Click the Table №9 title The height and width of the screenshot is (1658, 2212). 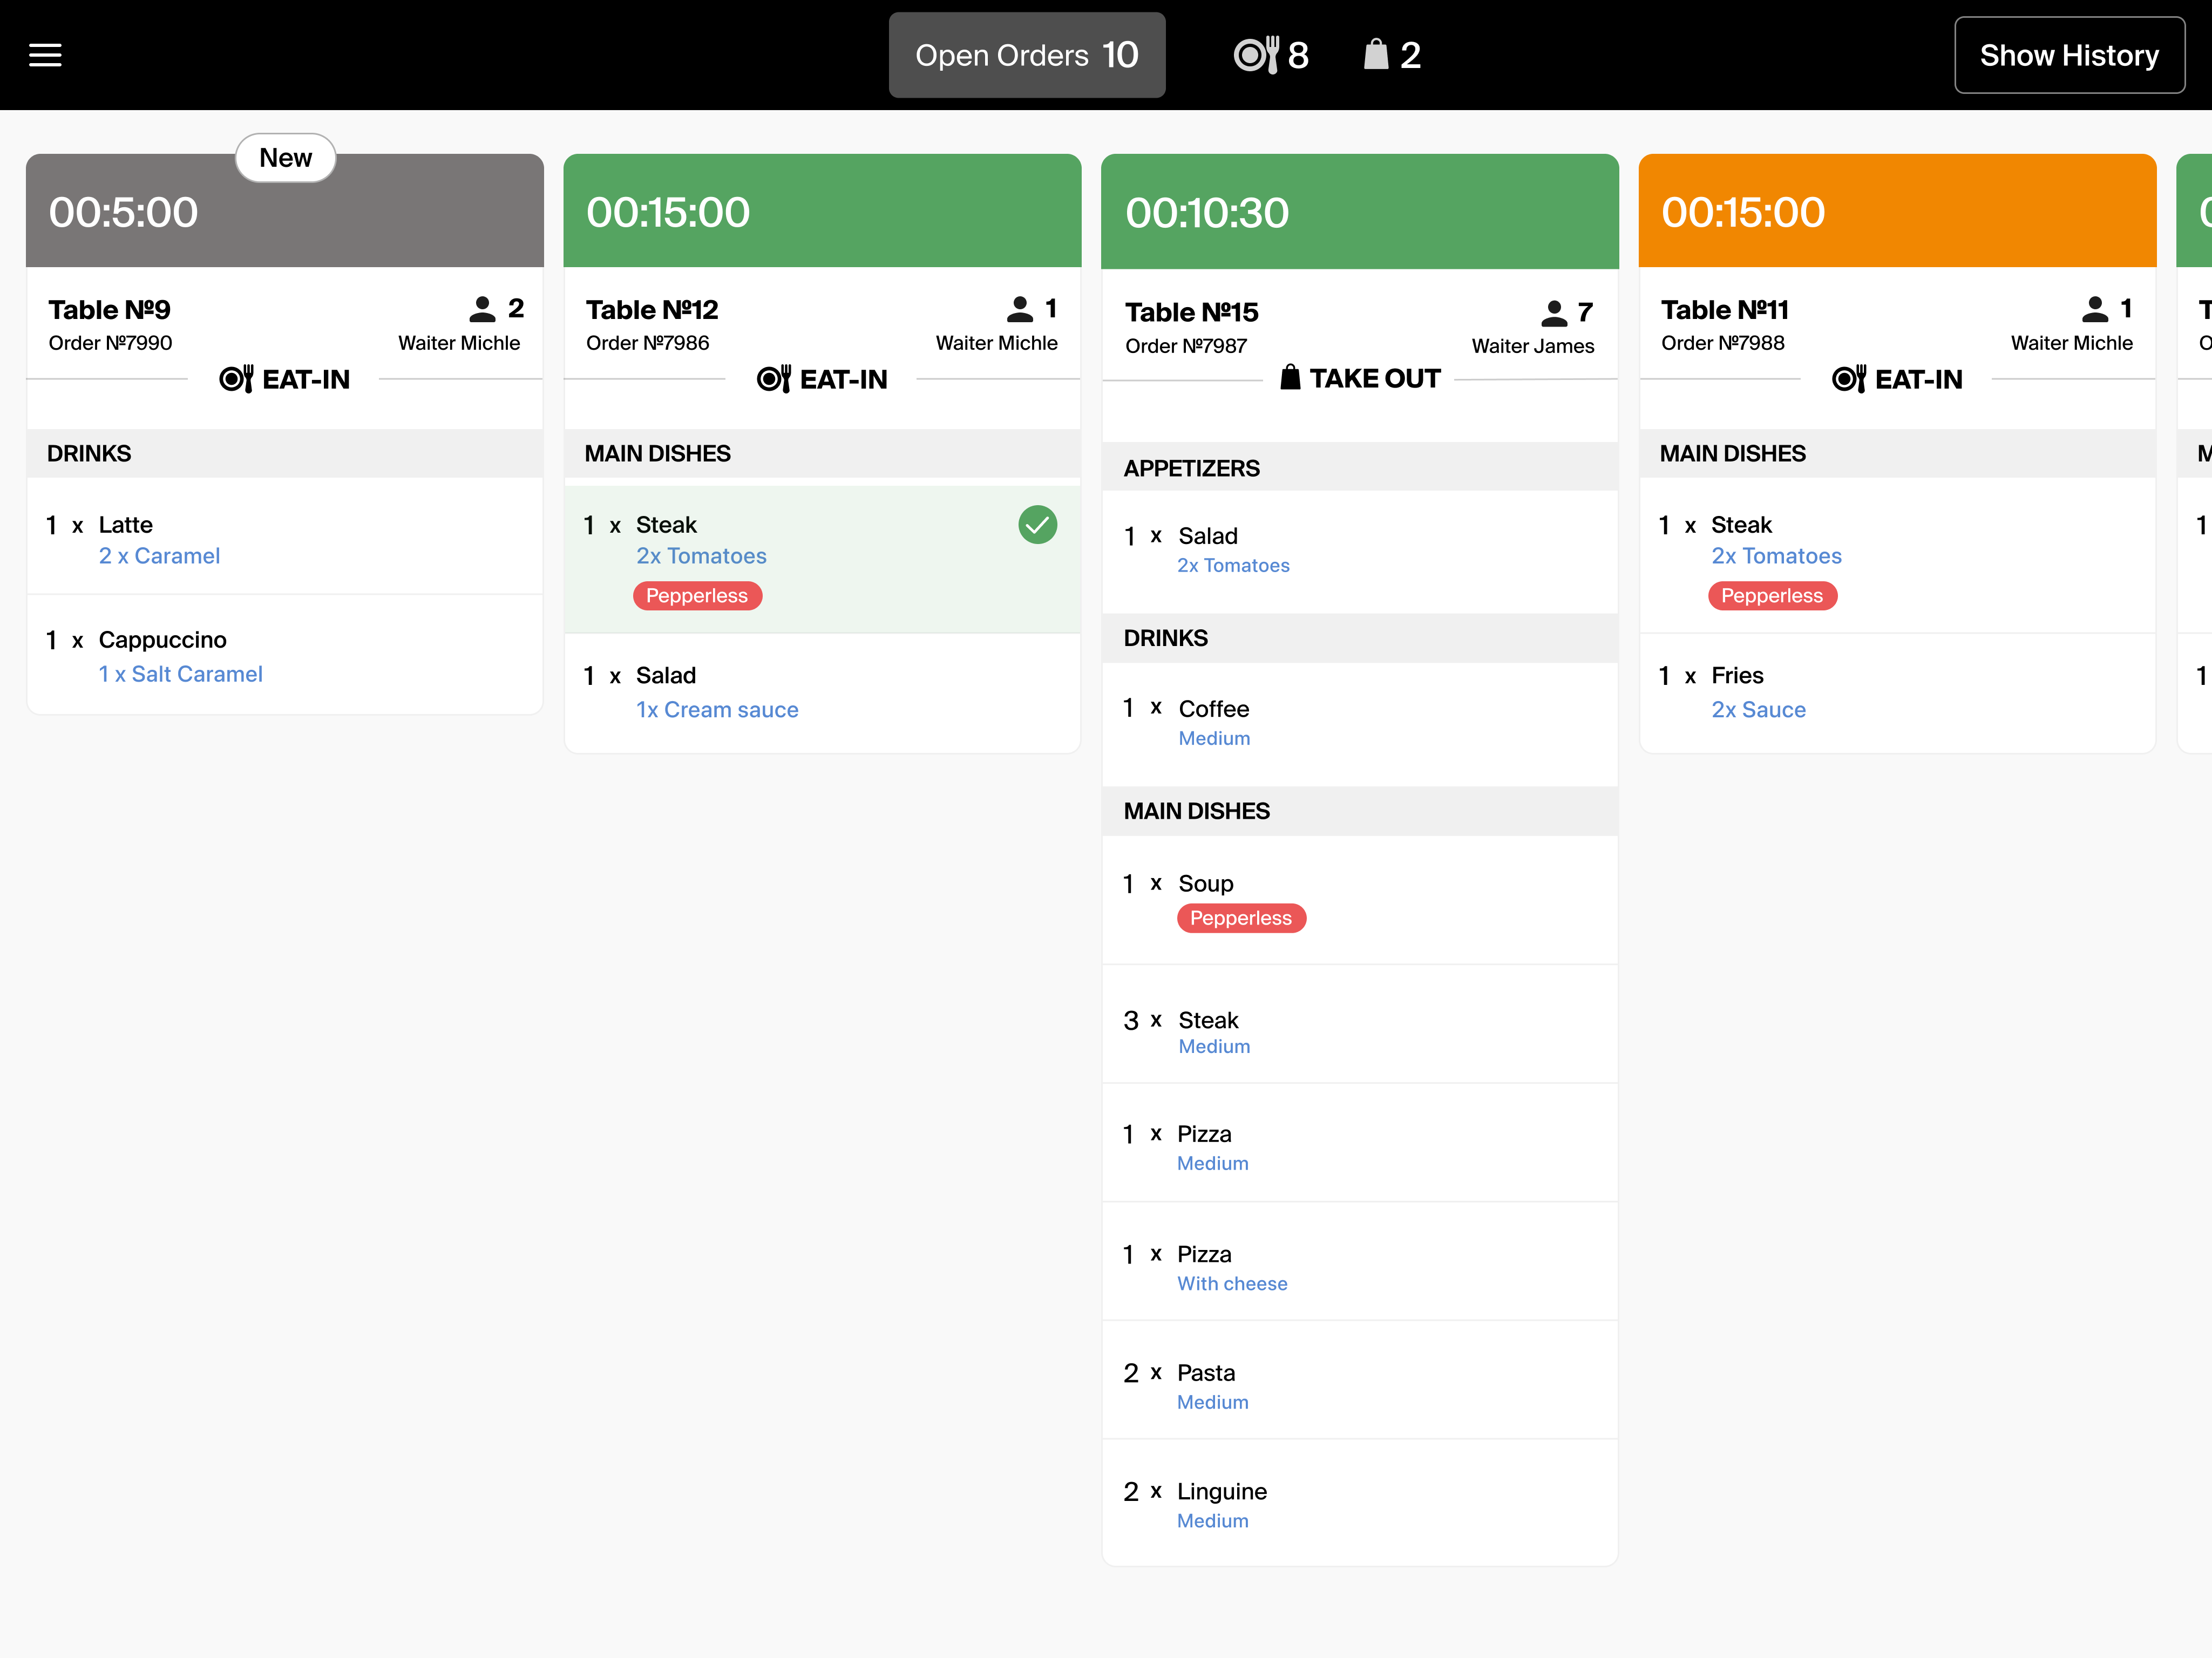110,309
